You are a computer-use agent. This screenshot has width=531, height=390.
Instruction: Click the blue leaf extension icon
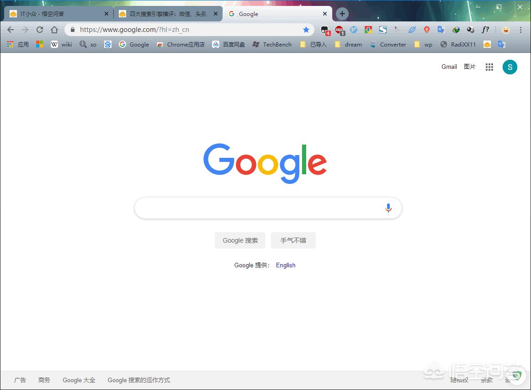click(412, 30)
